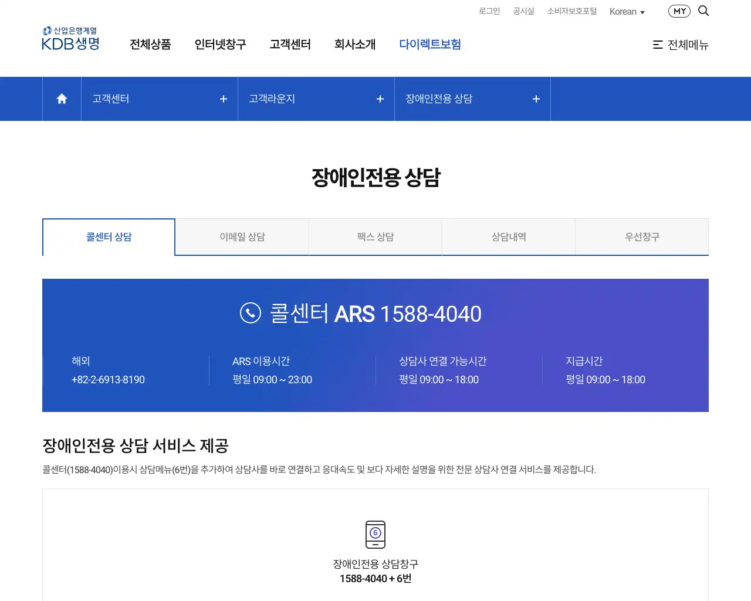751x601 pixels.
Task: Switch to the 팩스 상담 tab
Action: point(375,237)
